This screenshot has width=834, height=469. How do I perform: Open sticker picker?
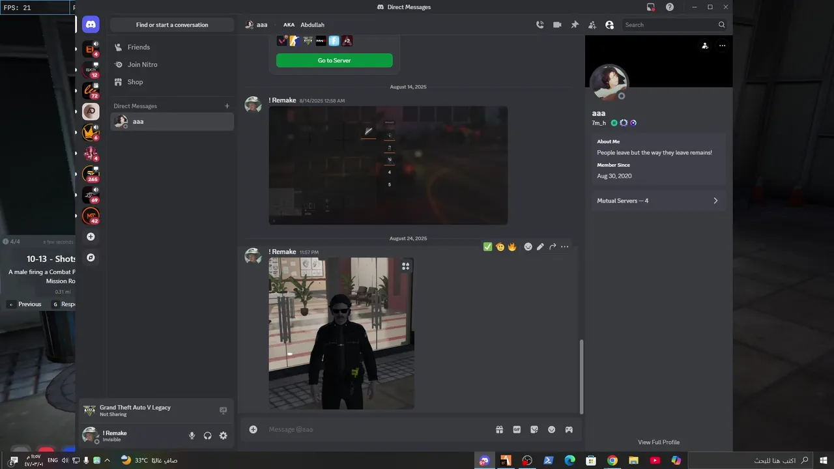point(534,429)
